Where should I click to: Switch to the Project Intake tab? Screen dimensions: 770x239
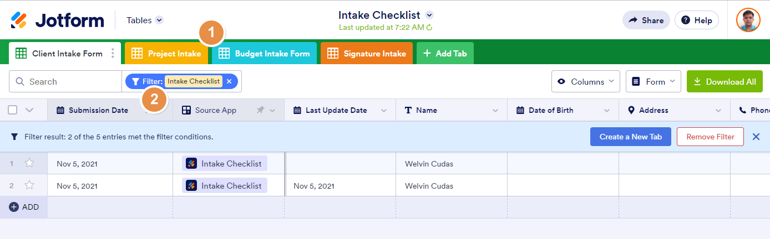pos(166,54)
